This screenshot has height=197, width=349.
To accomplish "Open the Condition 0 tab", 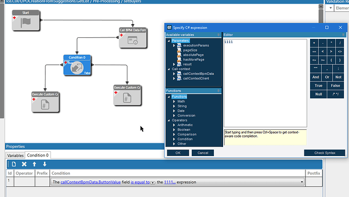I will (37, 155).
